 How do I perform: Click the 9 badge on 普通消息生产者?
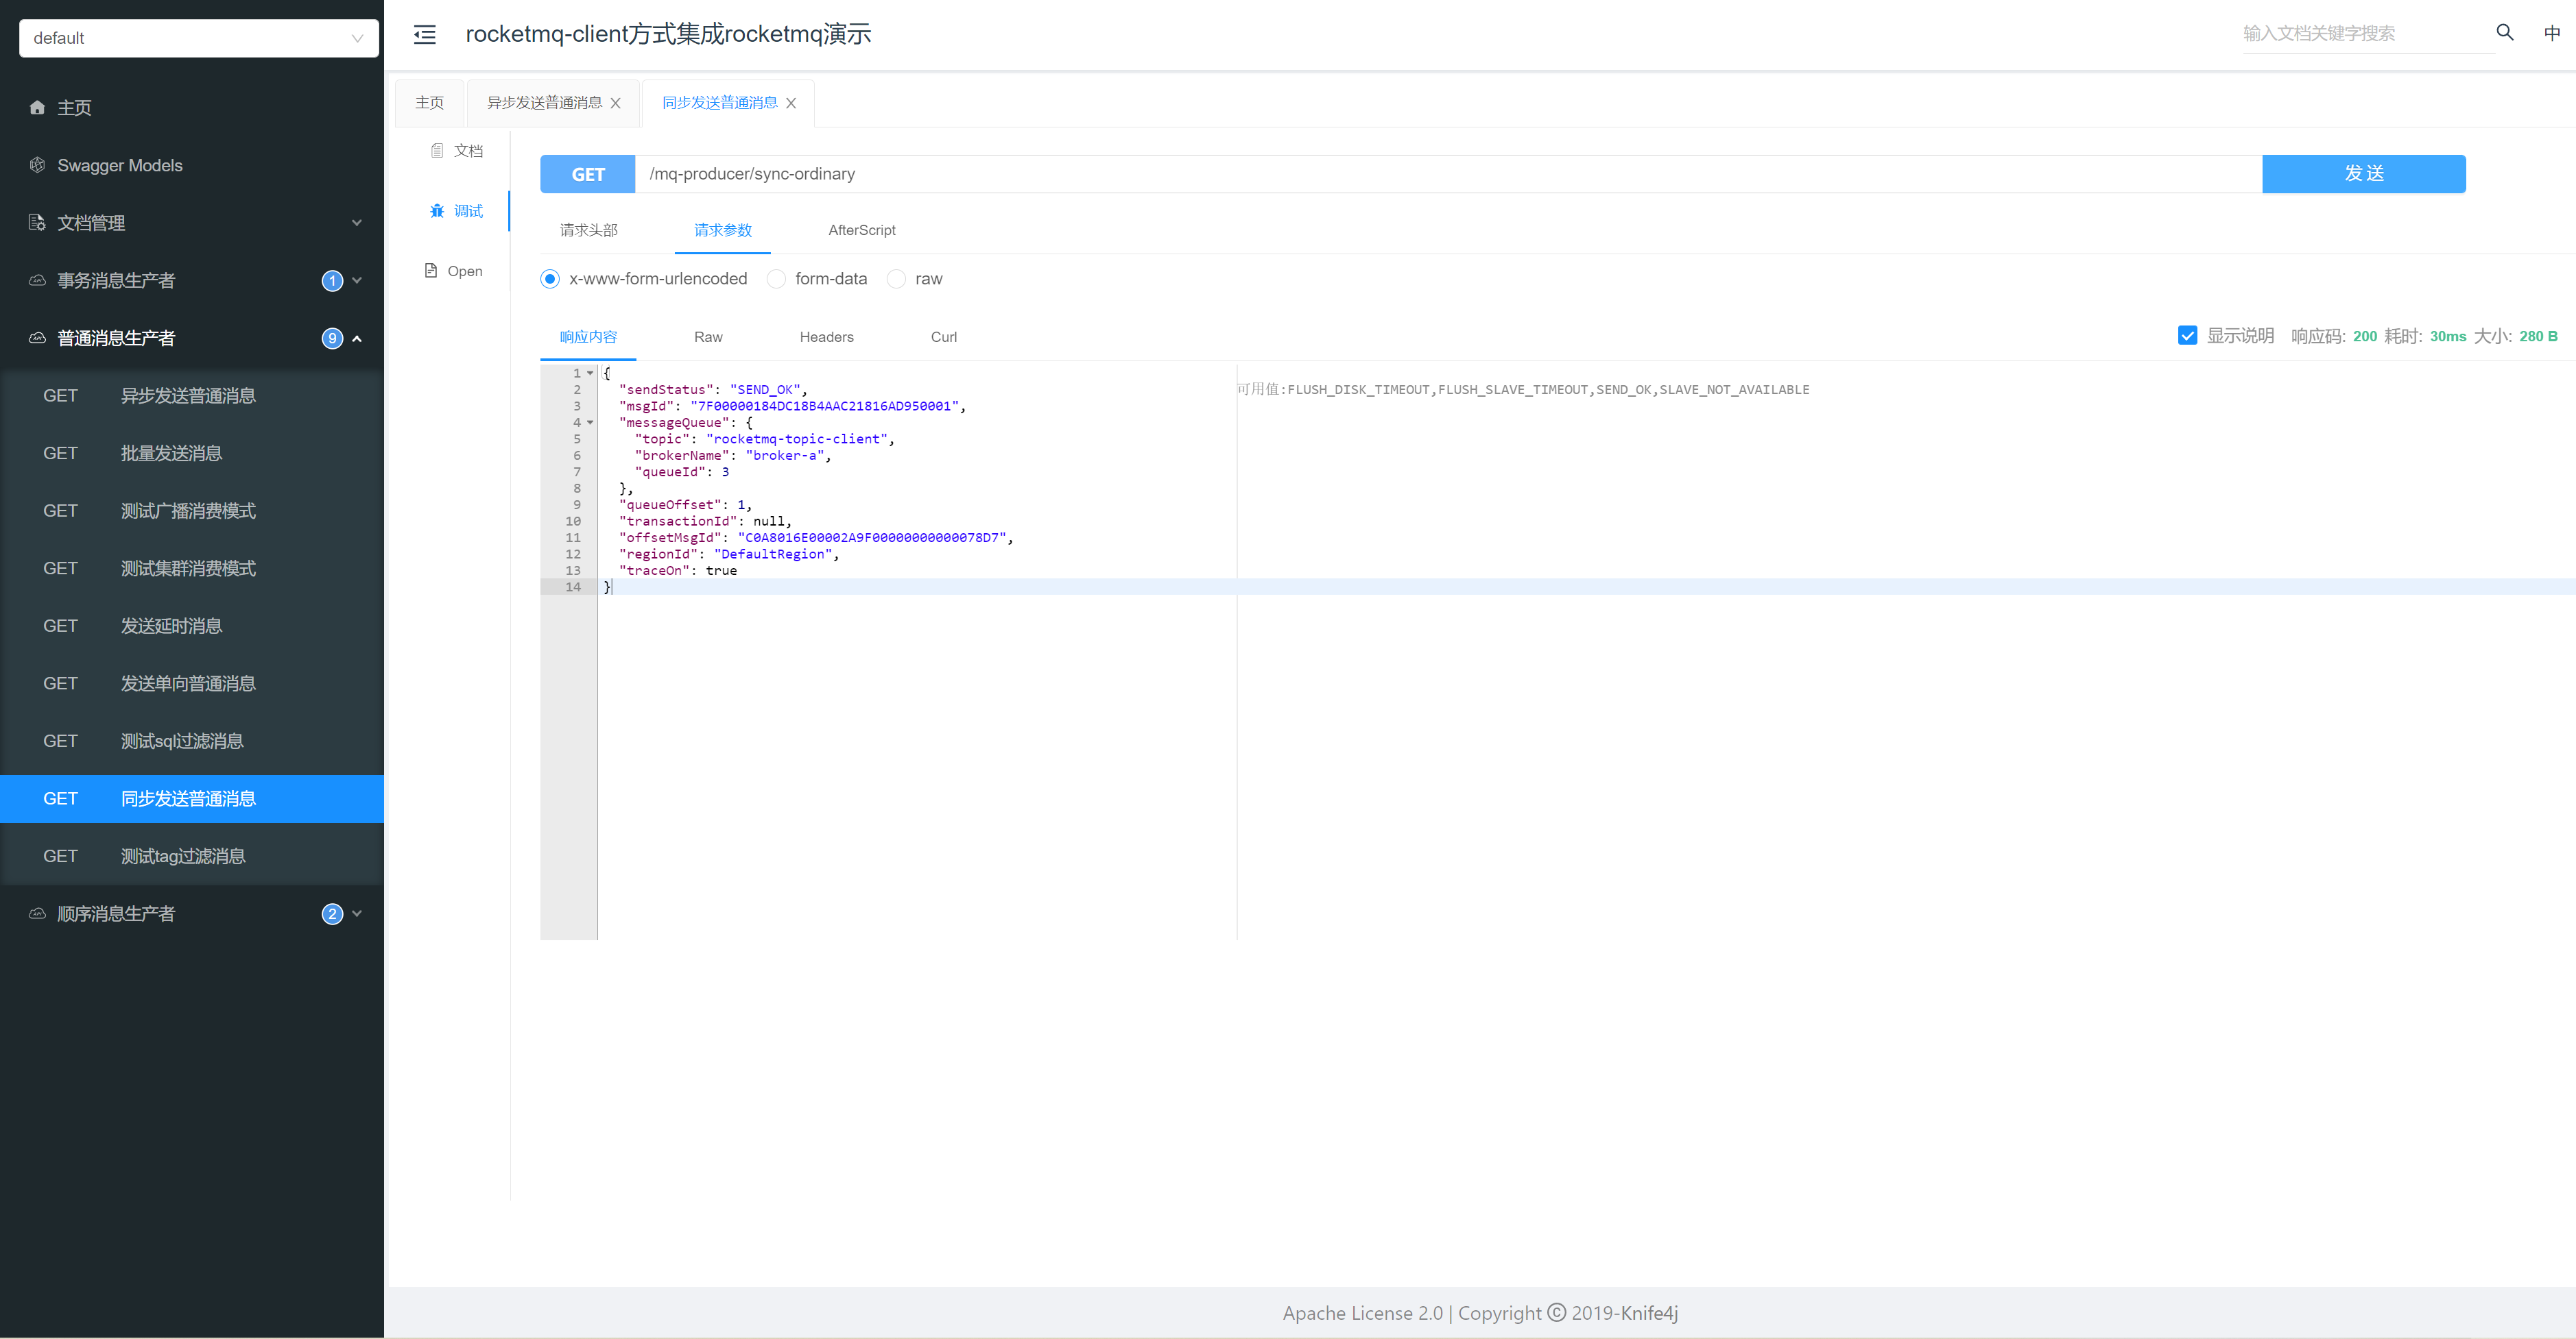tap(332, 338)
